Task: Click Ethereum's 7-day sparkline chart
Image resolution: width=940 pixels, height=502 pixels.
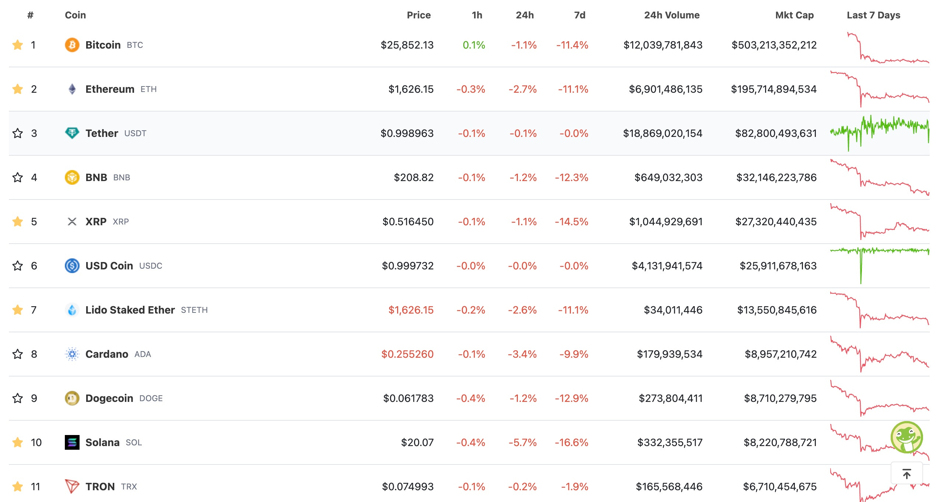Action: (x=880, y=89)
